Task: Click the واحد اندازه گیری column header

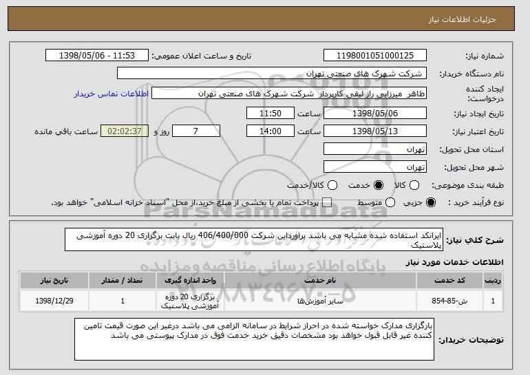Action: [x=190, y=281]
